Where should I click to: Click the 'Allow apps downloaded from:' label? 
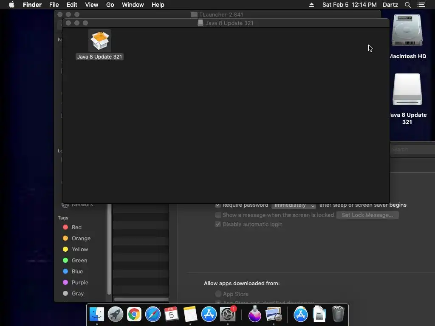(242, 283)
